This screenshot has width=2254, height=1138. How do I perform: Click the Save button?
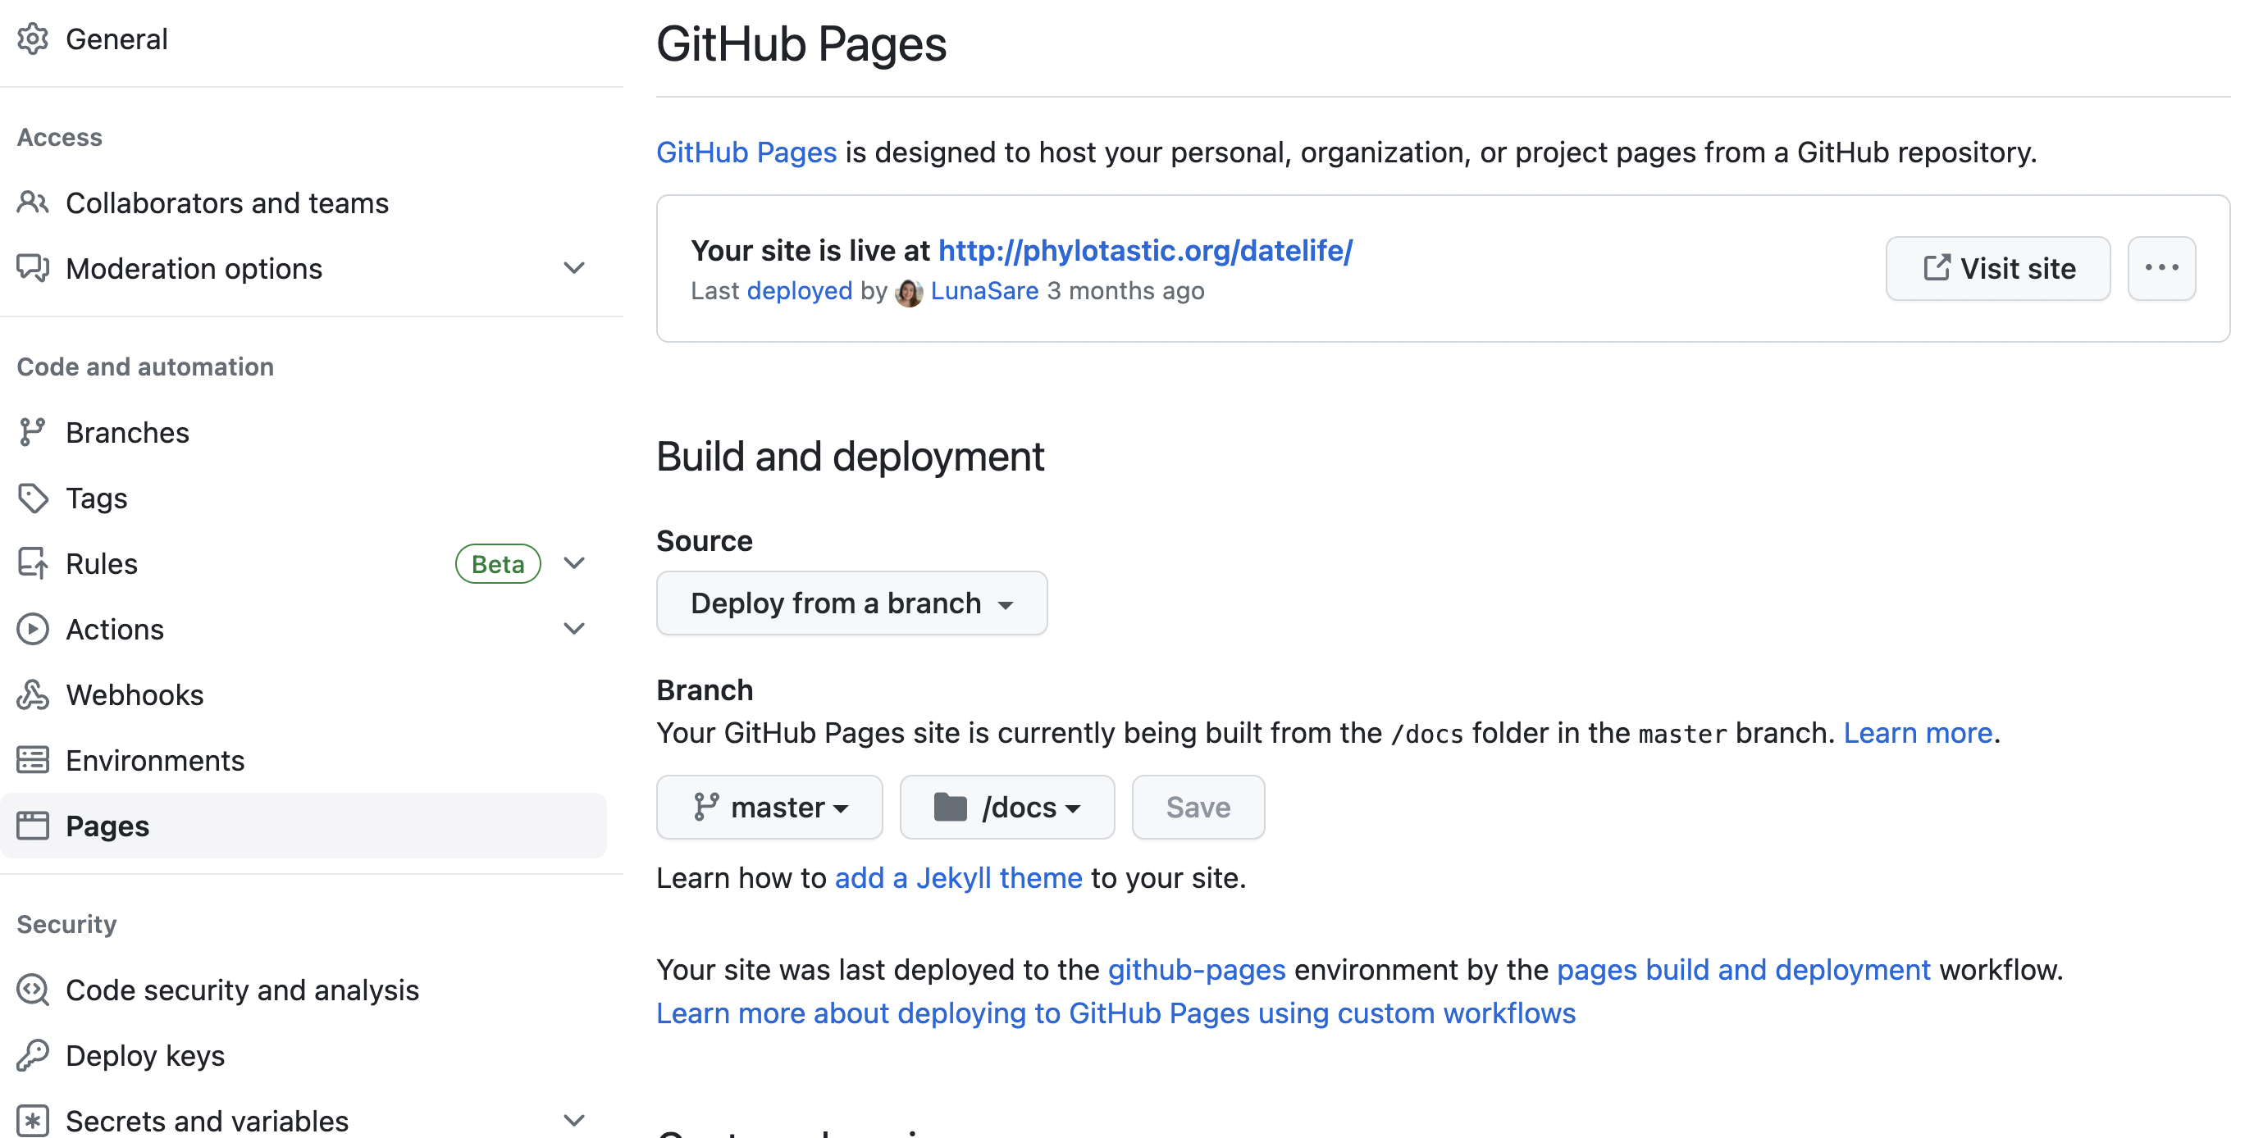click(1198, 808)
